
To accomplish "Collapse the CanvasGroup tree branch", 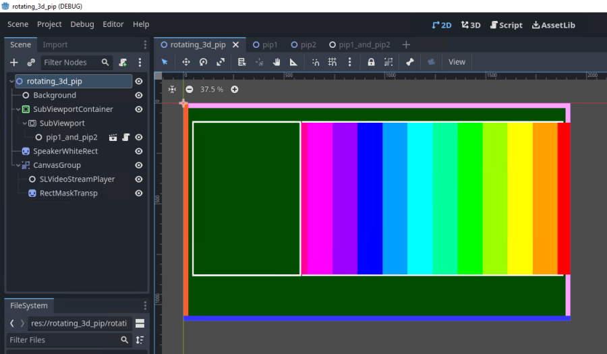I will [x=18, y=165].
